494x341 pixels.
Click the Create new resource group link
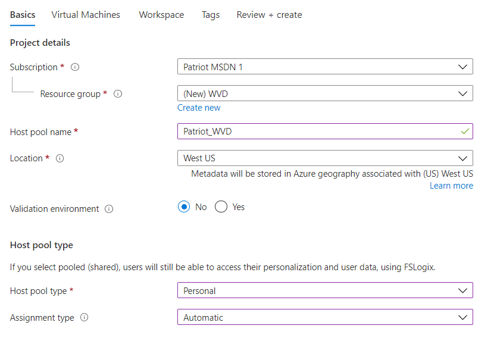click(199, 108)
